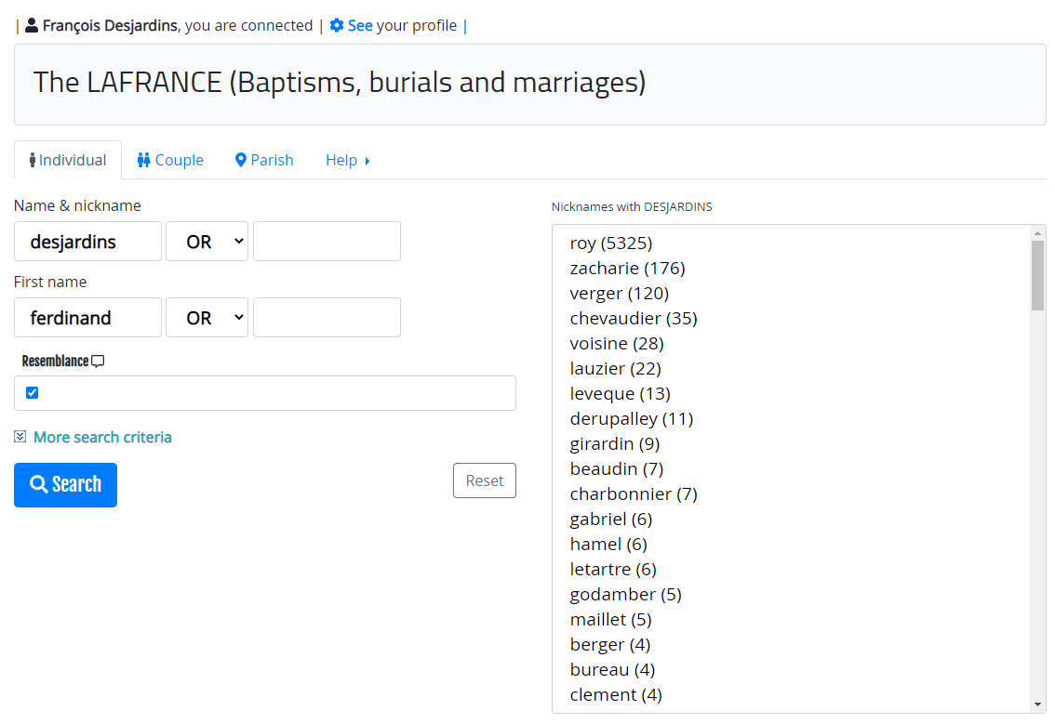Viewport: 1055px width, 724px height.
Task: Click the François Desjardins user name
Action: 111,25
